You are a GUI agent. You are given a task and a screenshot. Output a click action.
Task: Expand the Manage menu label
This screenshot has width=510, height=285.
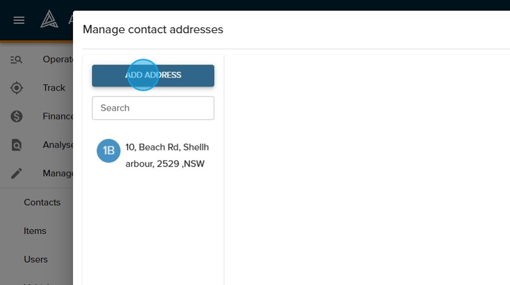pos(58,173)
